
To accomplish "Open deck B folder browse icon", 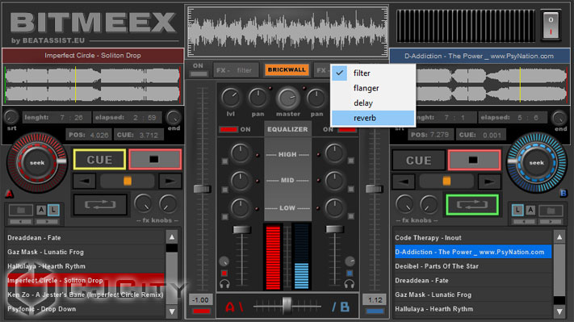I will tap(551, 210).
